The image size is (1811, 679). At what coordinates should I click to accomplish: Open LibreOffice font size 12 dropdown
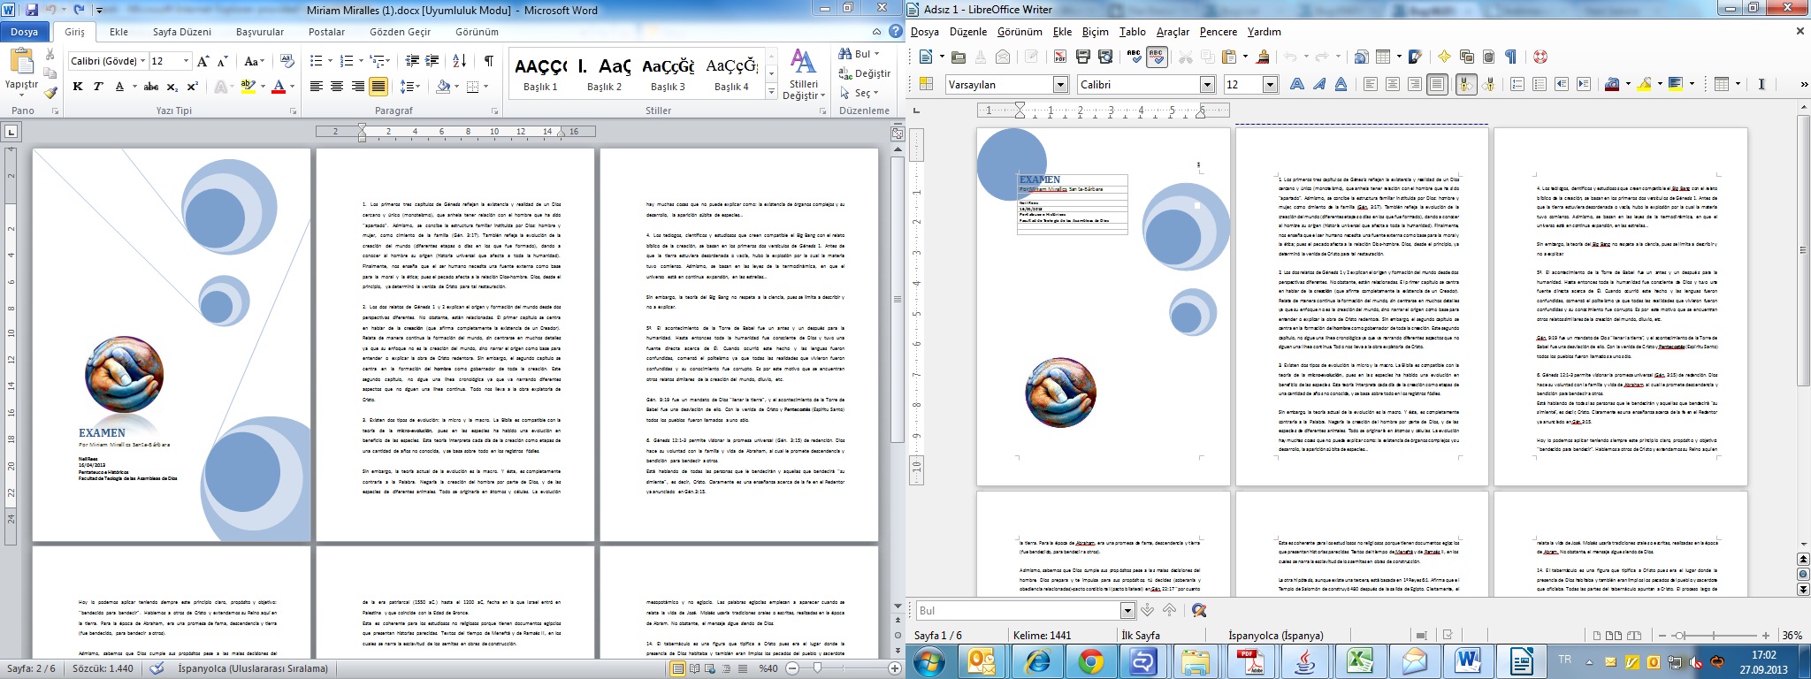pos(1270,85)
